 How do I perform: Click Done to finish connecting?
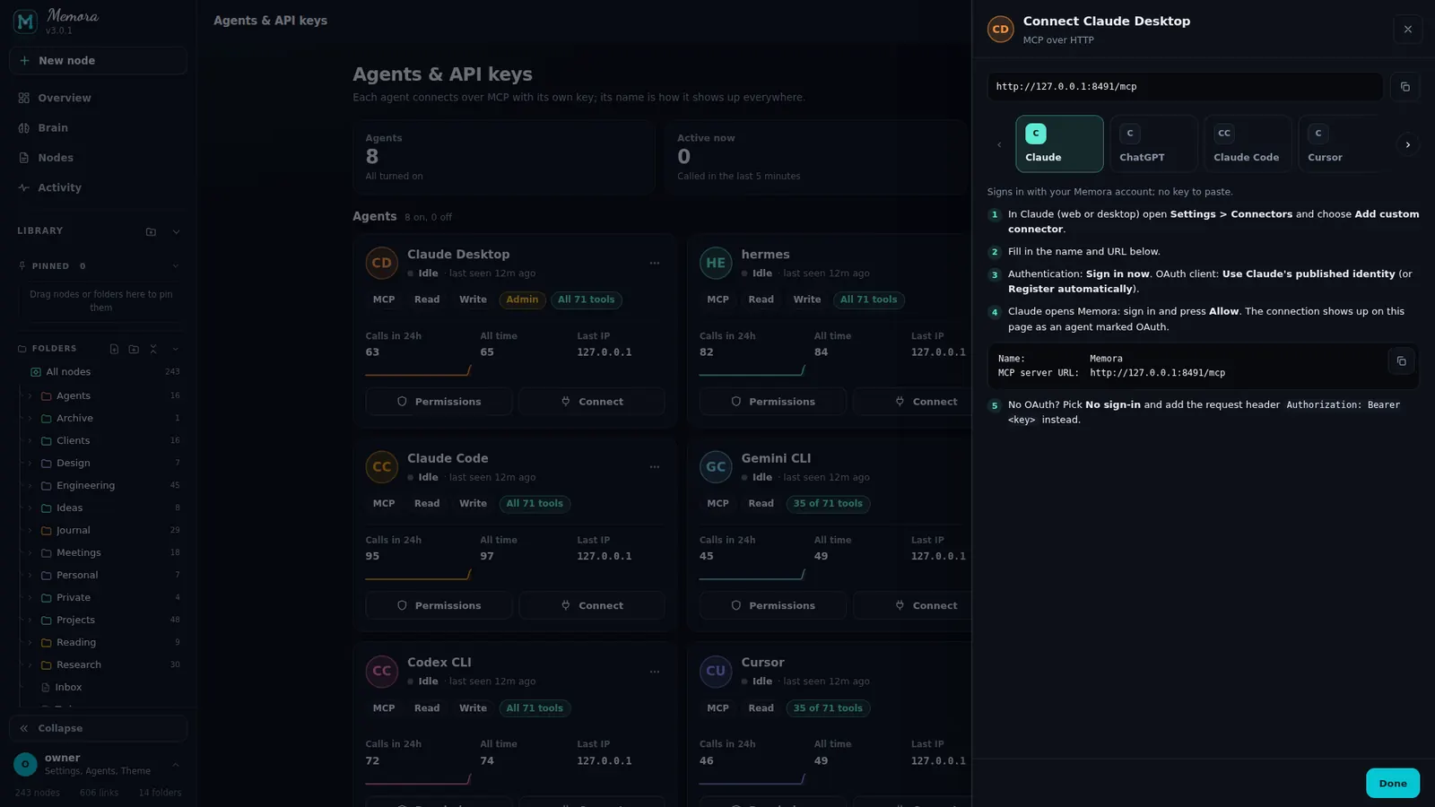1393,783
